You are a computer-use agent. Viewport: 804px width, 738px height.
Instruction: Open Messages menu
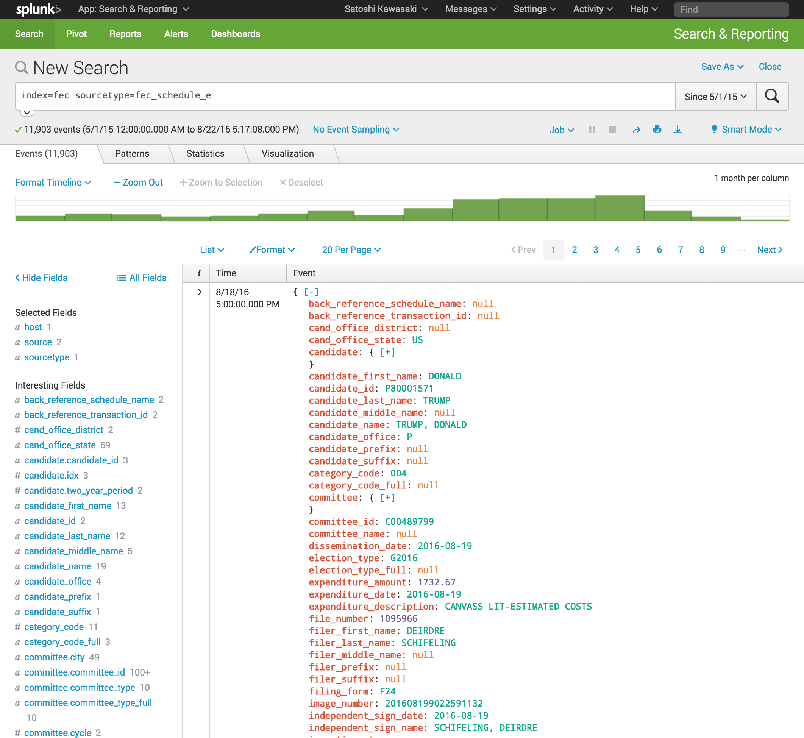click(471, 9)
